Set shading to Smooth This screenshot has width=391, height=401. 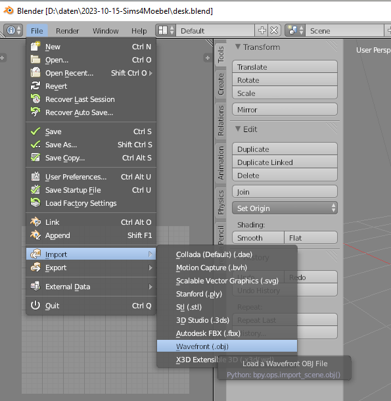click(258, 237)
